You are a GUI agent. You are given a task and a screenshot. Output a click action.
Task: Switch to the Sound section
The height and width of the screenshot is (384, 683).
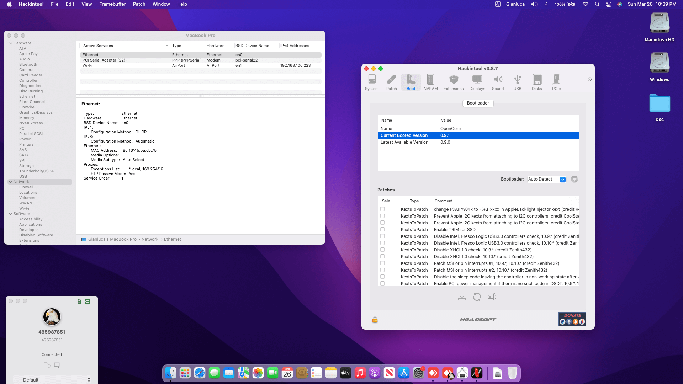498,82
